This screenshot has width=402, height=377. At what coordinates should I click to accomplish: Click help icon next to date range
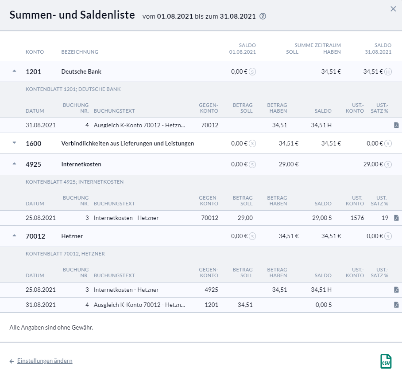click(263, 16)
